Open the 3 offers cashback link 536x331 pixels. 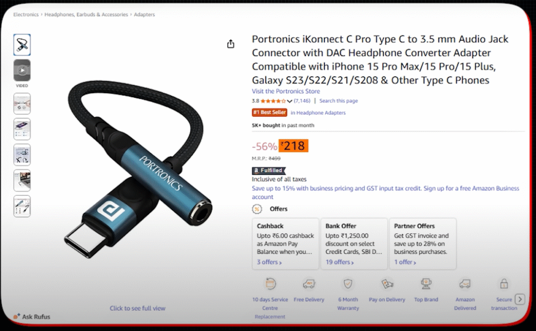269,261
